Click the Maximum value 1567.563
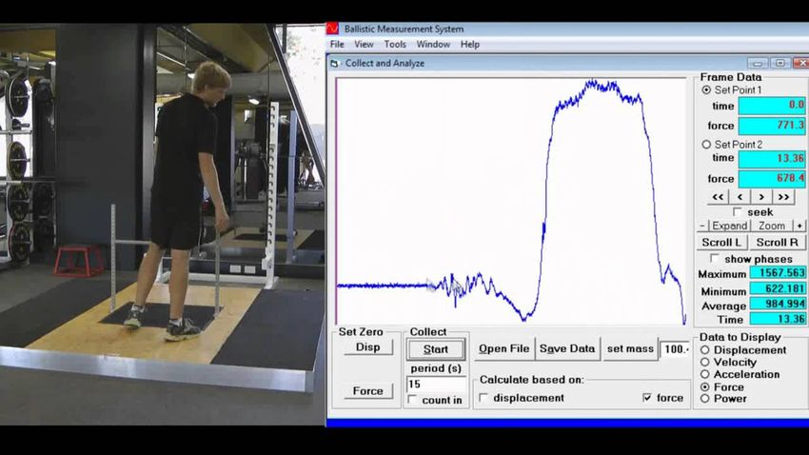Viewport: 809px width, 455px height. [778, 273]
